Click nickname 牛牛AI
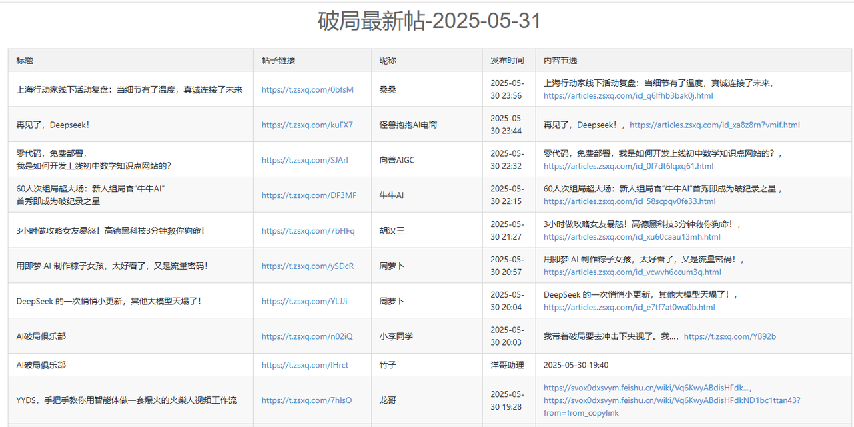Viewport: 854px width, 427px height. [x=392, y=195]
